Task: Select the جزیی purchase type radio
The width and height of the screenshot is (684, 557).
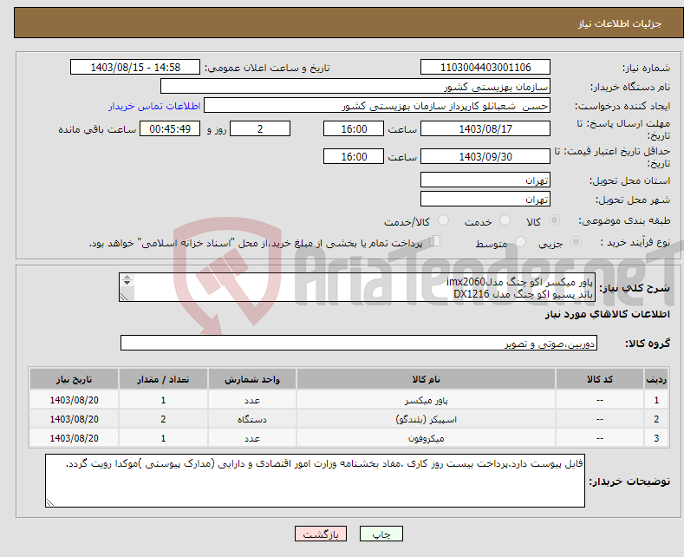Action: point(576,242)
